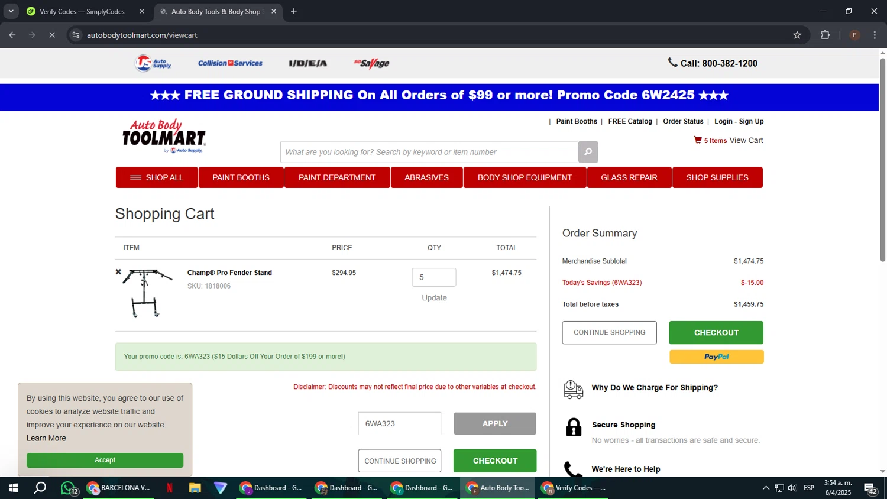
Task: Click promo code input field
Action: (400, 423)
